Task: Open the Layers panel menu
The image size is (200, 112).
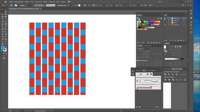Action: [x=186, y=15]
